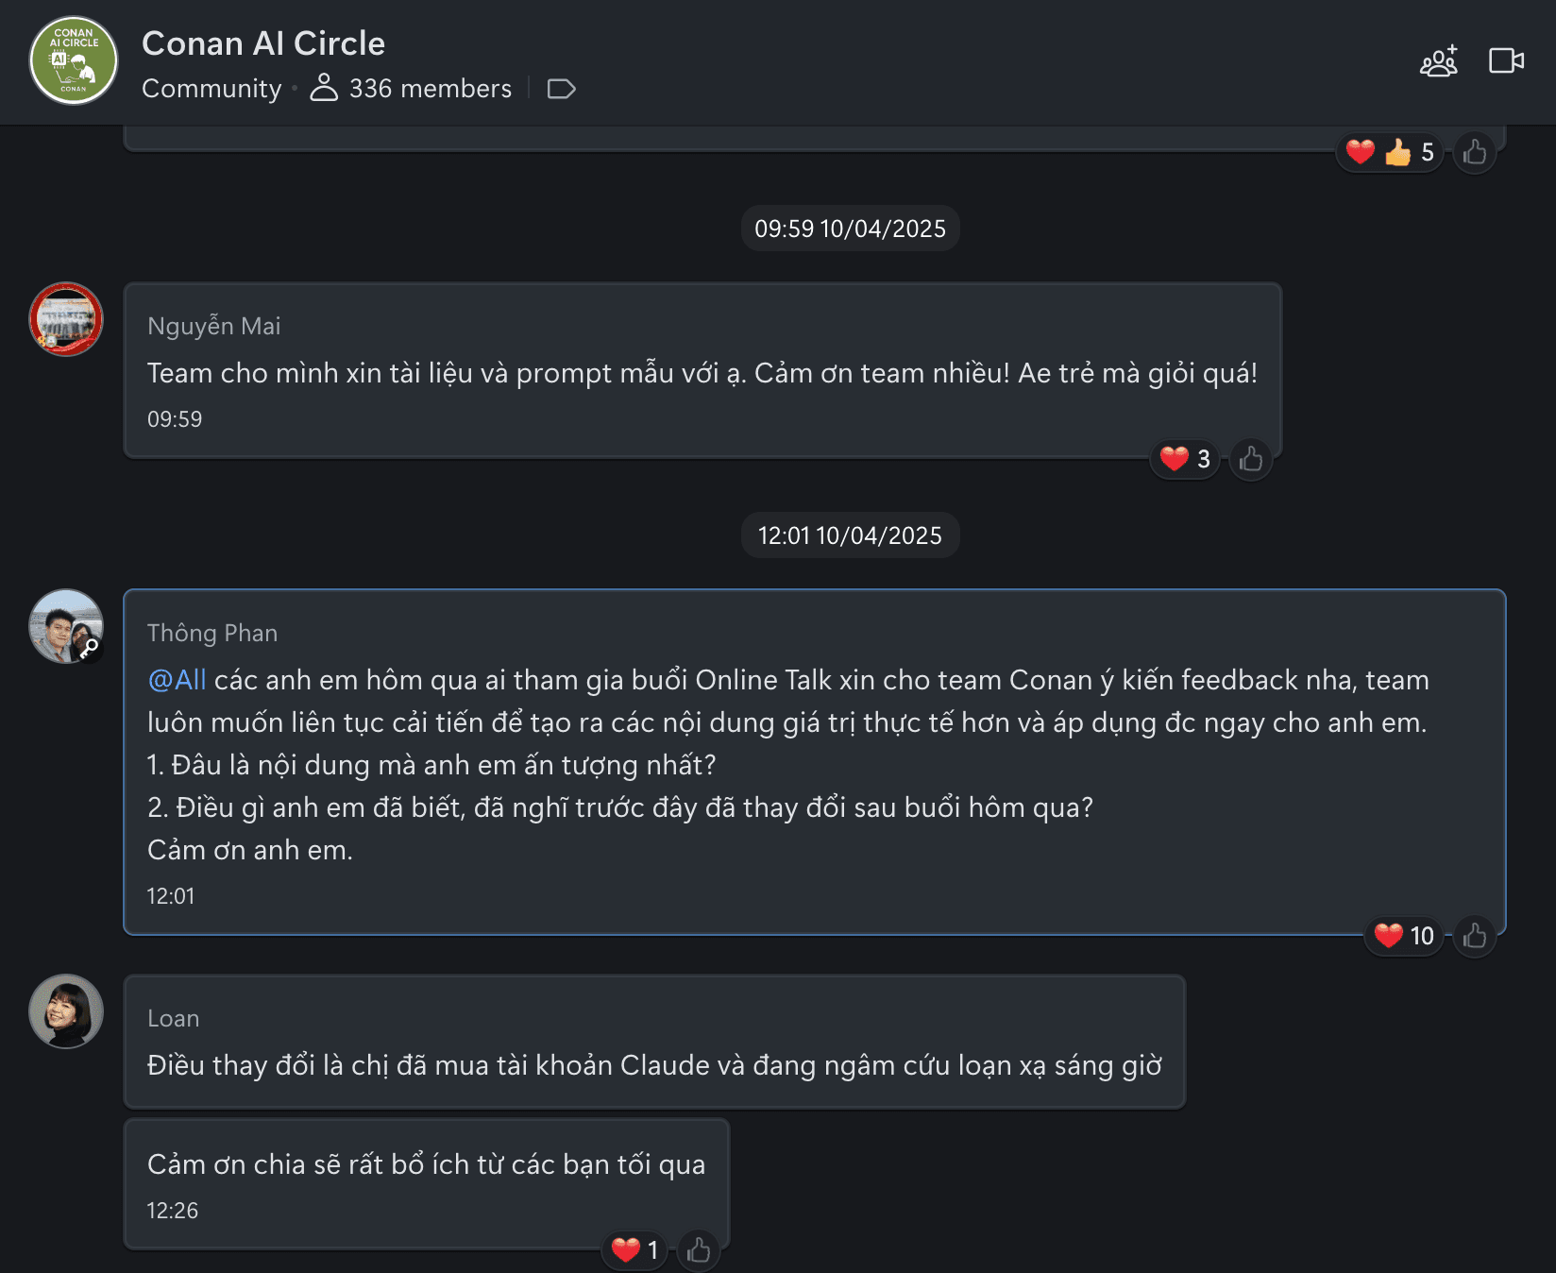Viewport: 1556px width, 1273px height.
Task: Open the 10 heart reactions on Thông Phan's message
Action: [x=1404, y=936]
